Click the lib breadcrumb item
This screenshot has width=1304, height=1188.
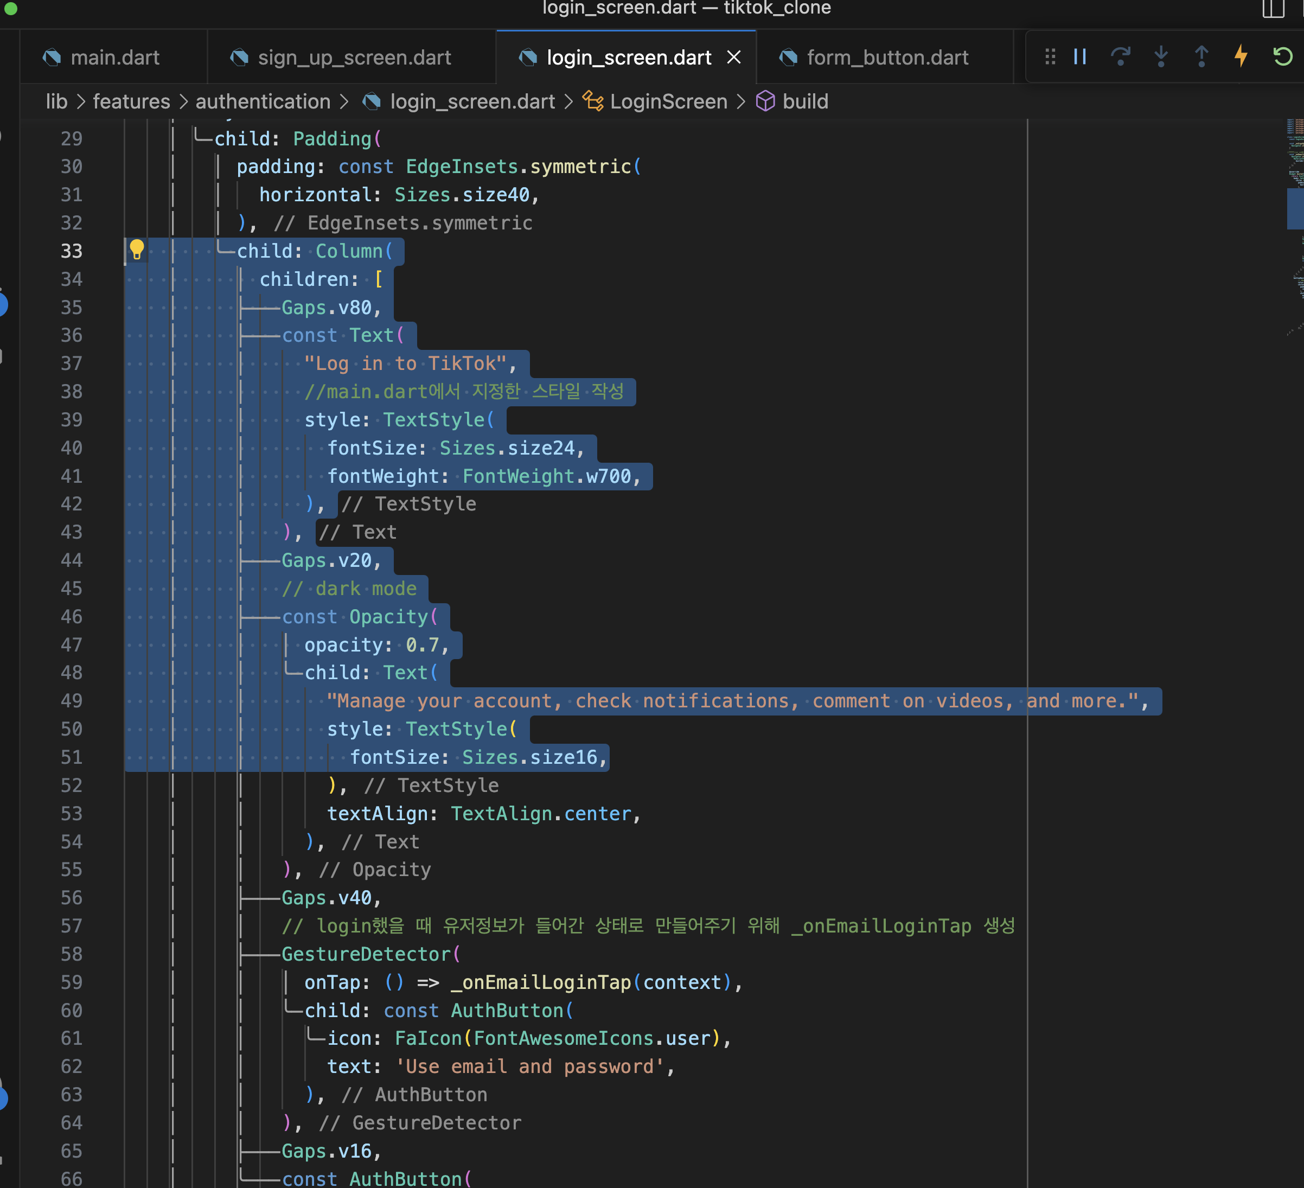pos(56,101)
